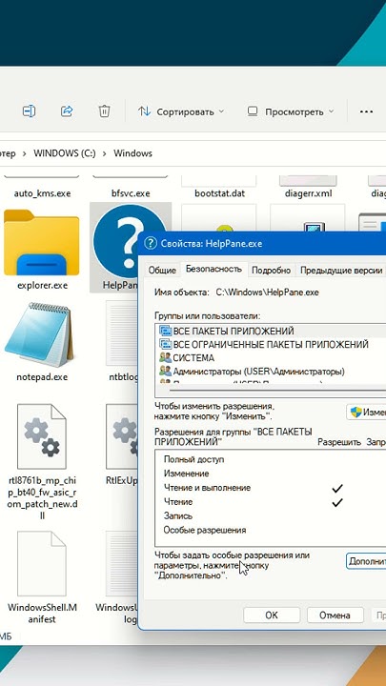Select ВСЕ ОГРАНИЧЕННЫЕ ПАКЕТЫ ПРИЛОЖЕНИЙ entry
Image resolution: width=386 pixels, height=686 pixels.
tap(271, 344)
